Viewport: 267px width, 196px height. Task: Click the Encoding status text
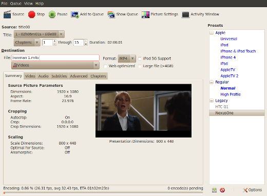56,188
